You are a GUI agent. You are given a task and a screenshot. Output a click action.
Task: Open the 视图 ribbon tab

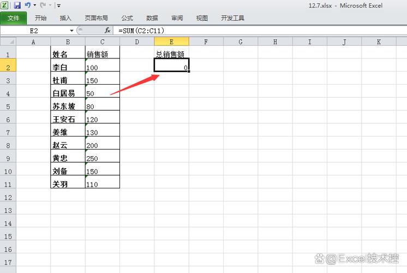point(202,18)
